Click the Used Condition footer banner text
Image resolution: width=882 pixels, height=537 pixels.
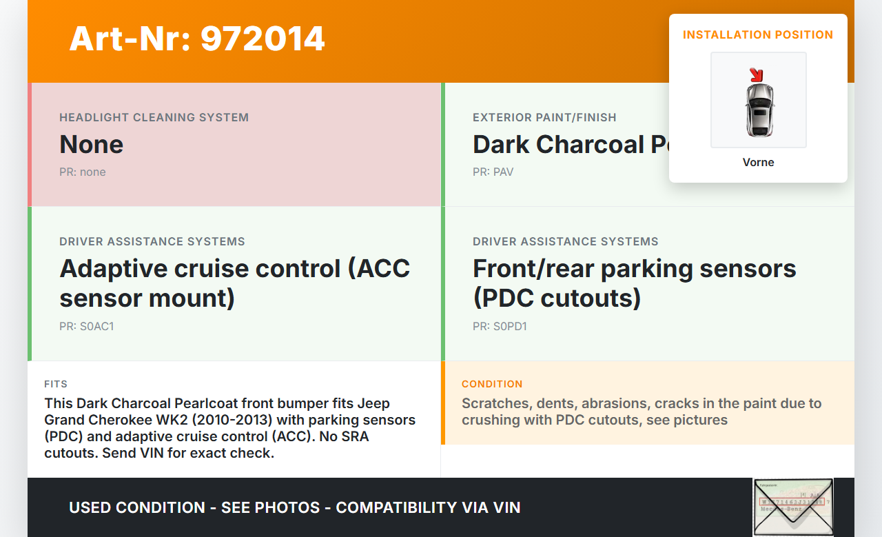[x=294, y=507]
